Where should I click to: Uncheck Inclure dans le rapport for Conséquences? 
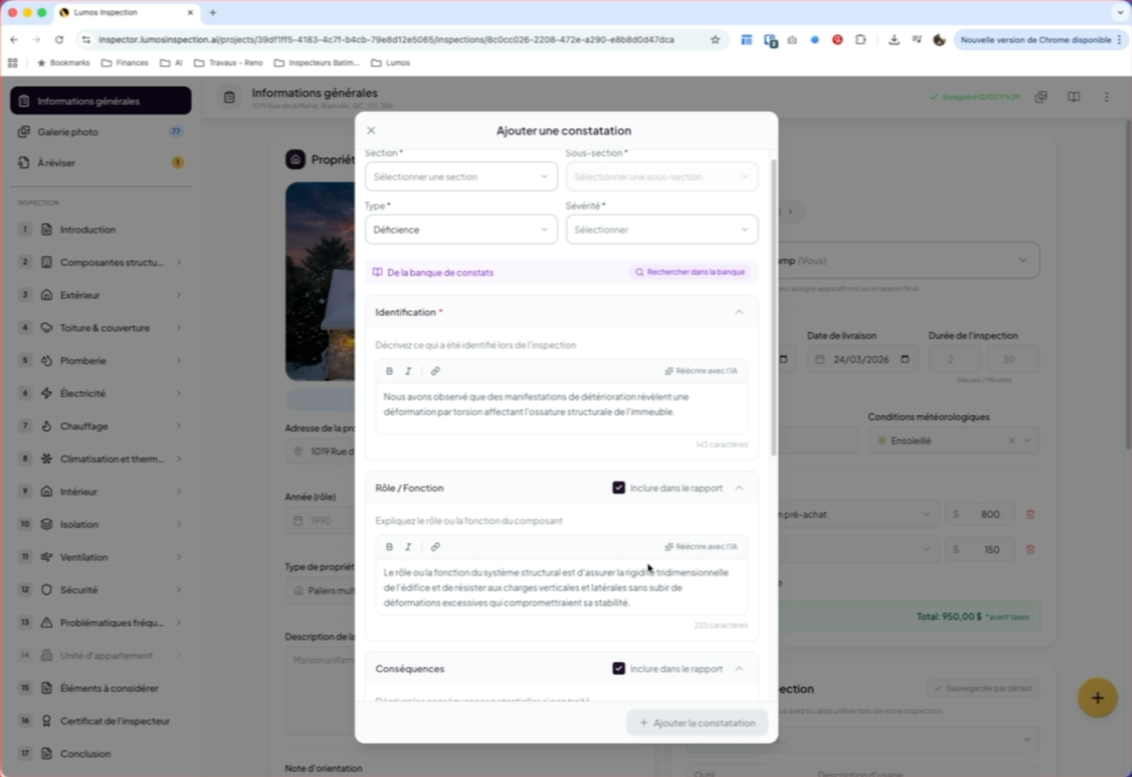[x=619, y=668]
